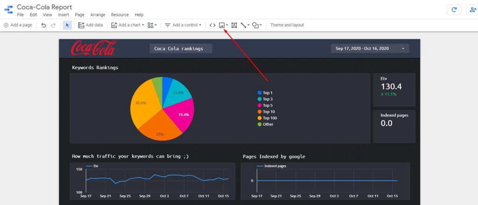
Task: Open the Arrange menu
Action: pos(98,14)
